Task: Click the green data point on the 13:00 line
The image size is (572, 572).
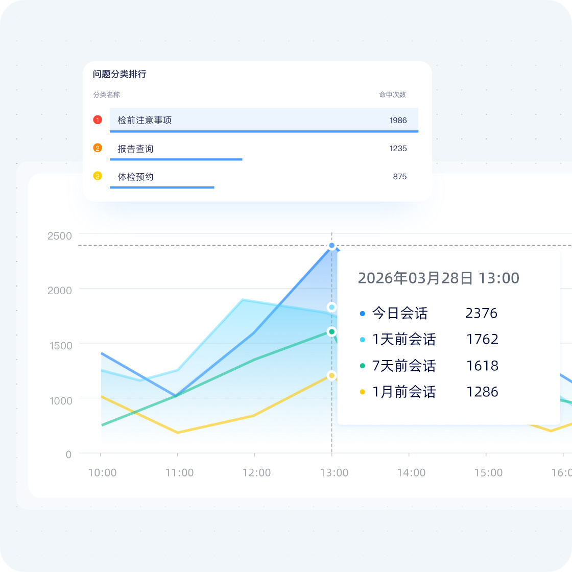Action: point(331,331)
